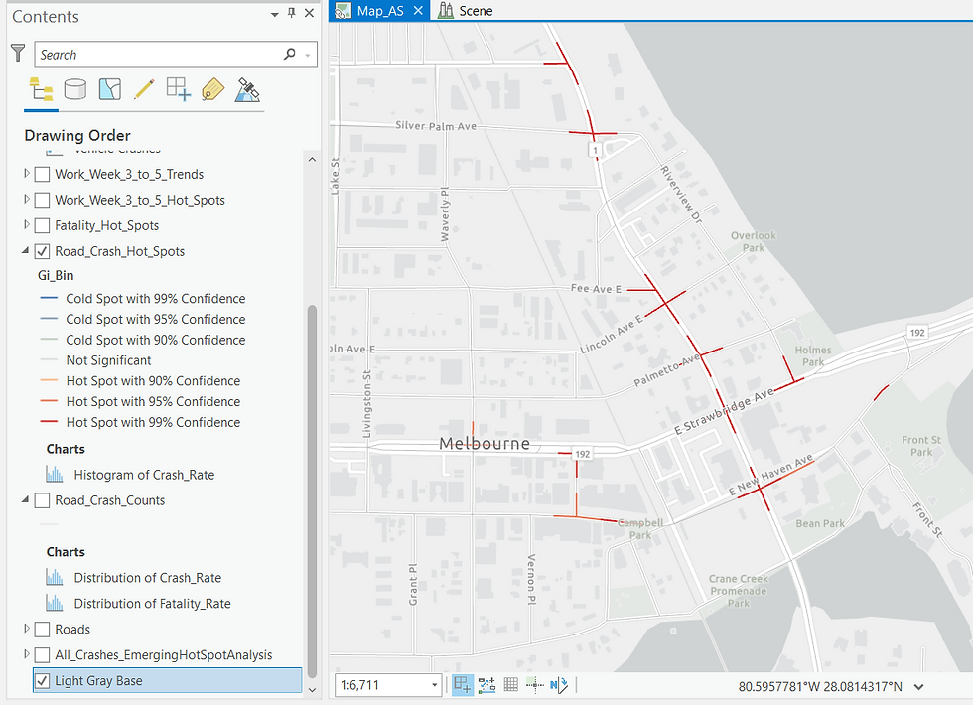The width and height of the screenshot is (973, 705).
Task: Check the Work_Week_3_to_5_Trends layer
Action: (42, 175)
